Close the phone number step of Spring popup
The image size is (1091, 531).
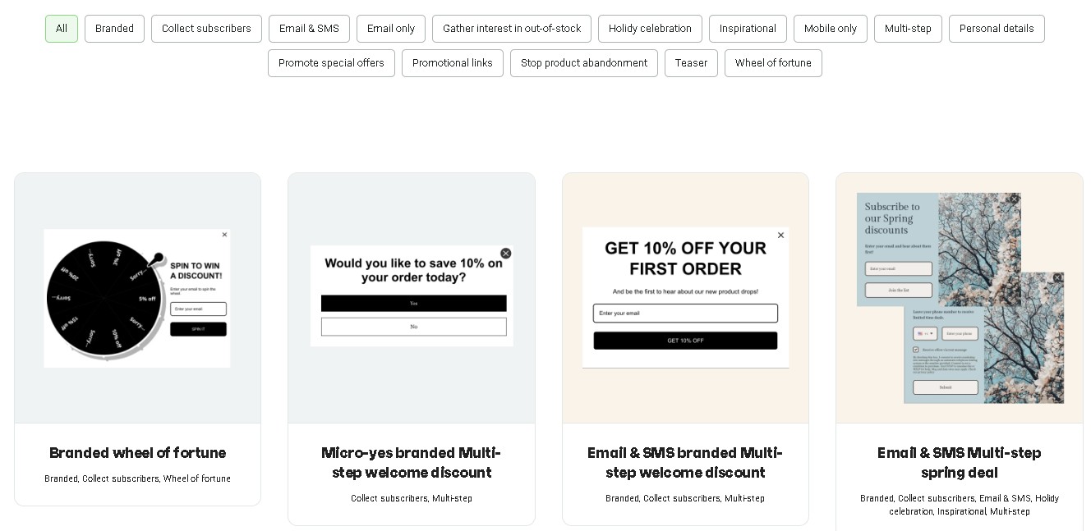click(x=1056, y=277)
